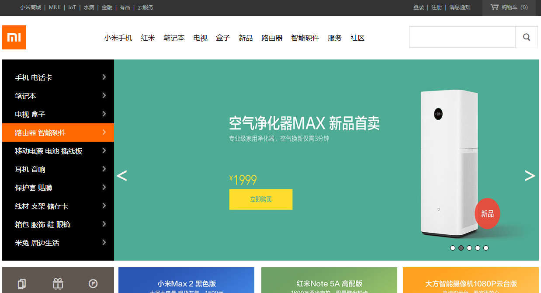
Task: Expand chevron beside 线材 支架 储存卡
Action: (x=104, y=206)
